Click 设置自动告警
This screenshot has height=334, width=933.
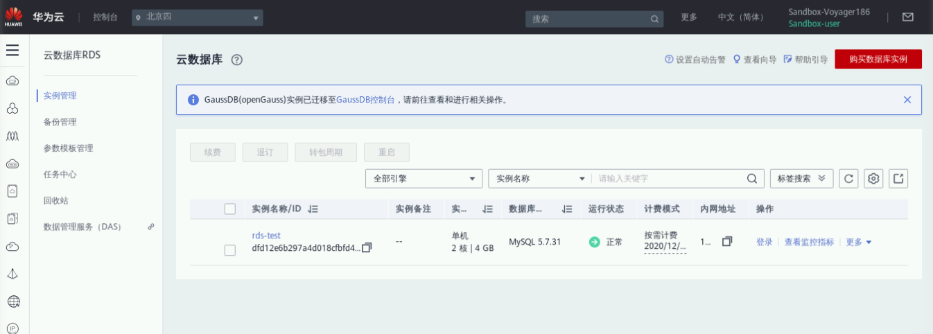(x=695, y=60)
